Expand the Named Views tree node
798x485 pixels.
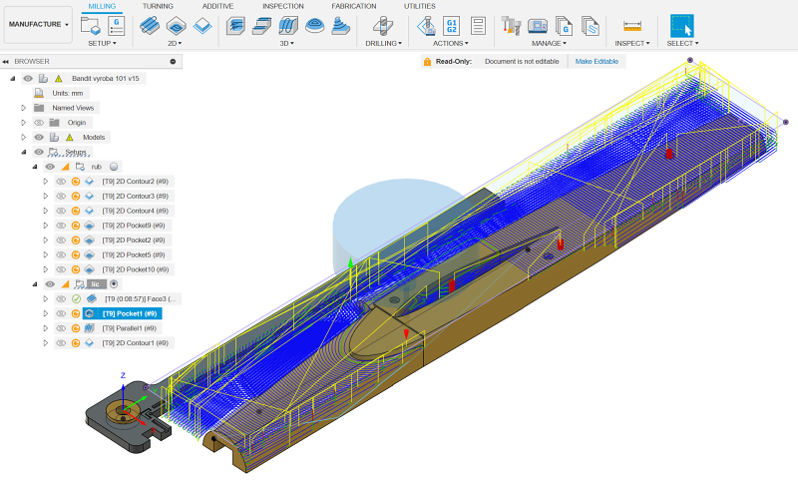tap(23, 108)
